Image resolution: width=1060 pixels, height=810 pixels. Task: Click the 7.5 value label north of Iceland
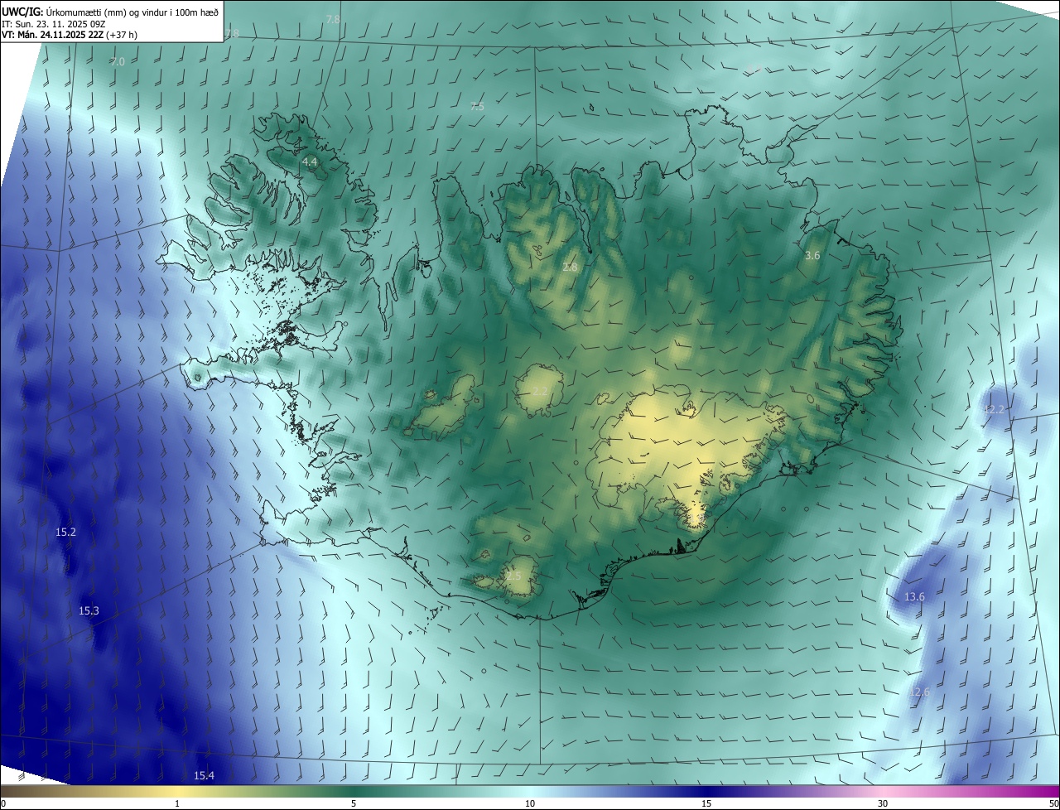click(x=477, y=107)
